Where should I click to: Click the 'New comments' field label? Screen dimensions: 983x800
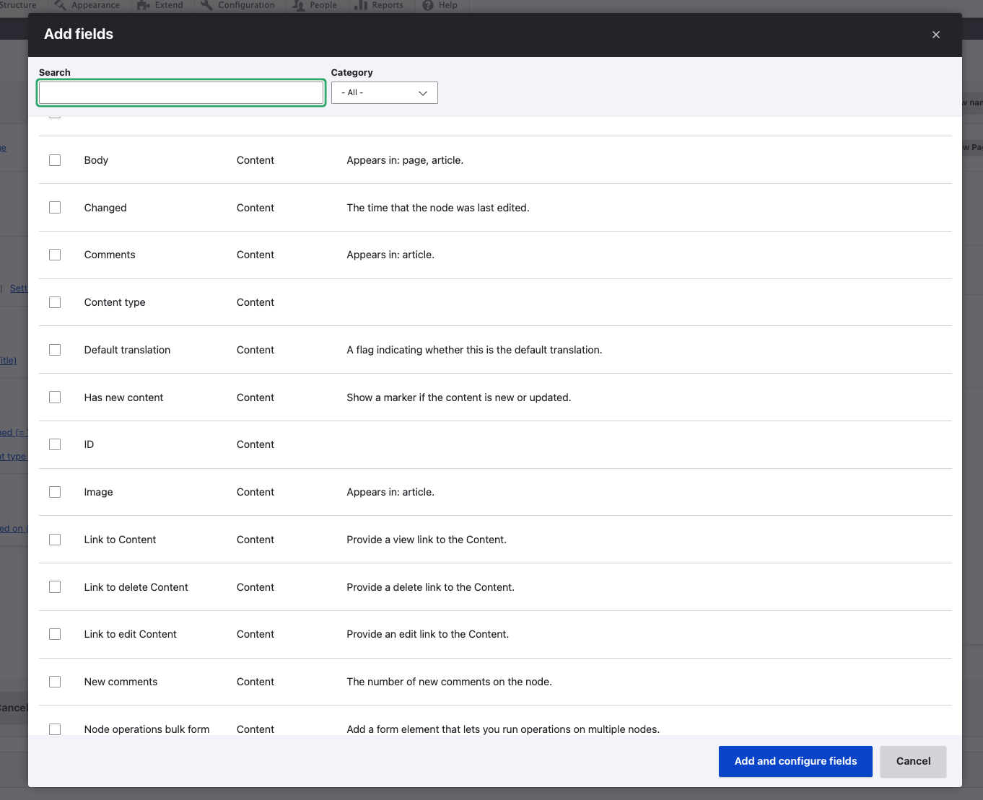pos(121,682)
